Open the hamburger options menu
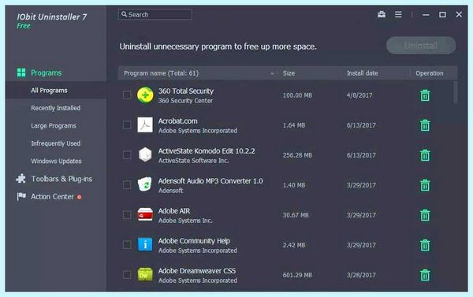 pos(398,14)
